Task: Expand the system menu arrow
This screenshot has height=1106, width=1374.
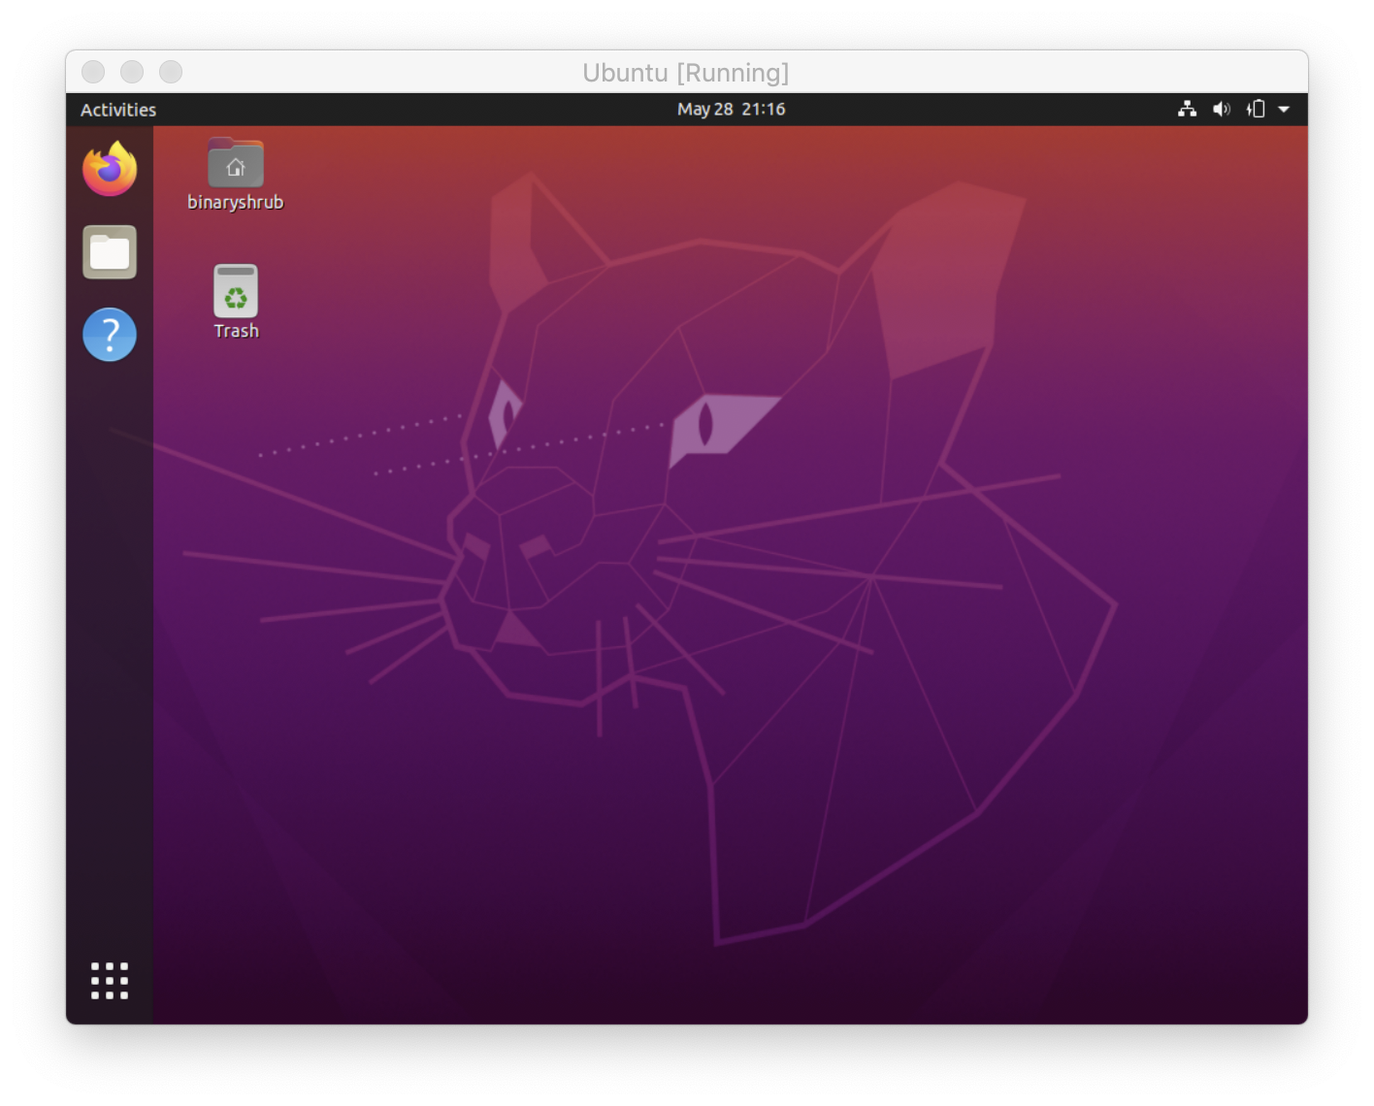Action: [1284, 110]
